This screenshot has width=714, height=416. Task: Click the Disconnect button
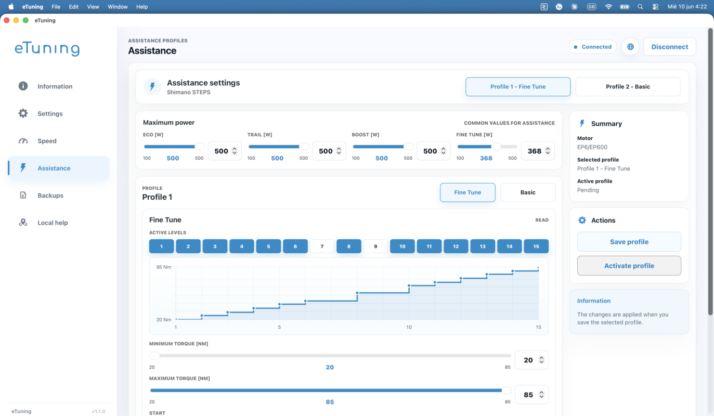pyautogui.click(x=670, y=47)
